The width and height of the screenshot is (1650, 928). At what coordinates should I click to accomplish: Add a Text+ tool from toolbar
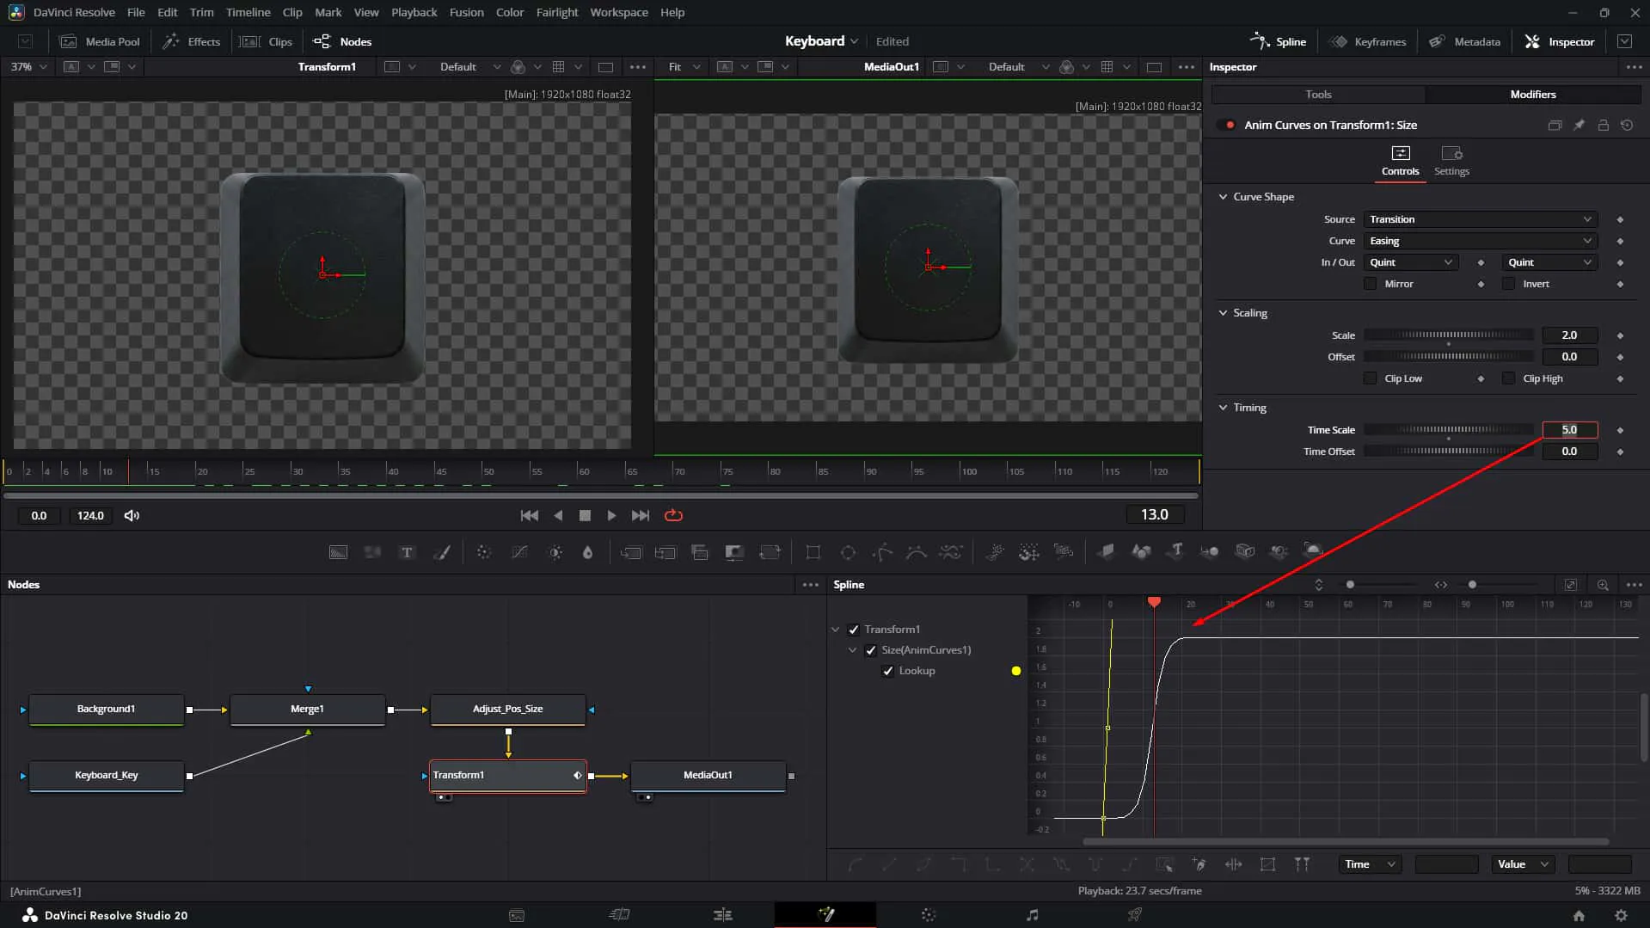pos(407,552)
